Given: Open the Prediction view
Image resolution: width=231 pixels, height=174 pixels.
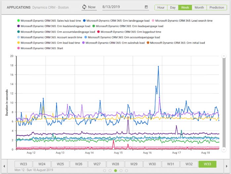Looking at the screenshot, I should click(217, 8).
